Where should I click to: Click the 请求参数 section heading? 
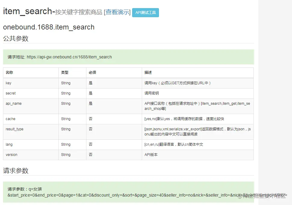pyautogui.click(x=16, y=171)
